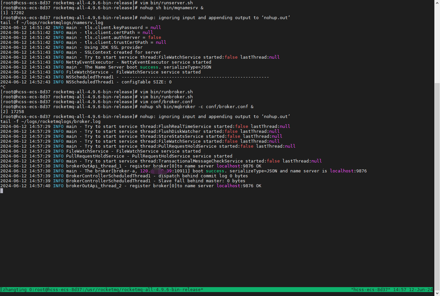Click the FlushDiskWatcher thread log line
Viewport: 440px width, 296px height.
(x=140, y=132)
